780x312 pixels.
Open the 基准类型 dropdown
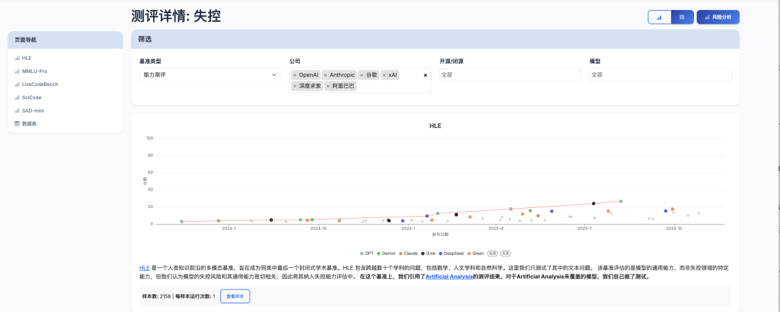209,74
